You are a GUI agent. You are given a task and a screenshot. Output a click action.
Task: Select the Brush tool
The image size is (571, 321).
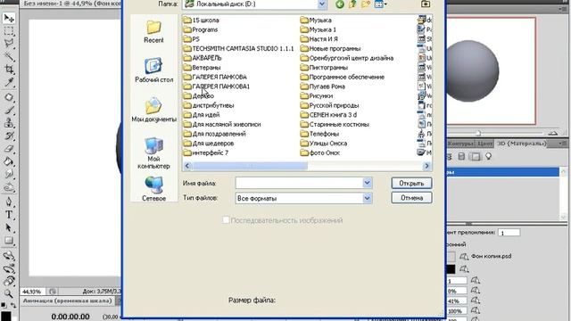tap(9, 111)
